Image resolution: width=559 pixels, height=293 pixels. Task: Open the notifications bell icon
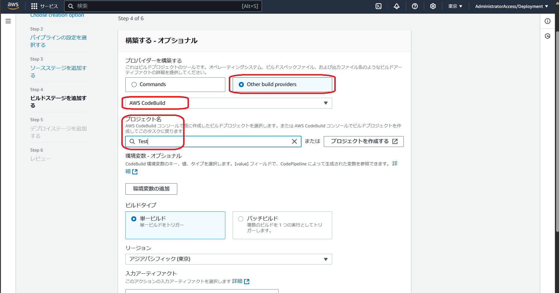tap(397, 6)
